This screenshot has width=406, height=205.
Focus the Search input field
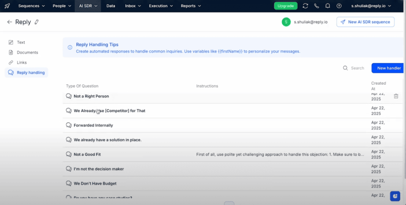[357, 68]
